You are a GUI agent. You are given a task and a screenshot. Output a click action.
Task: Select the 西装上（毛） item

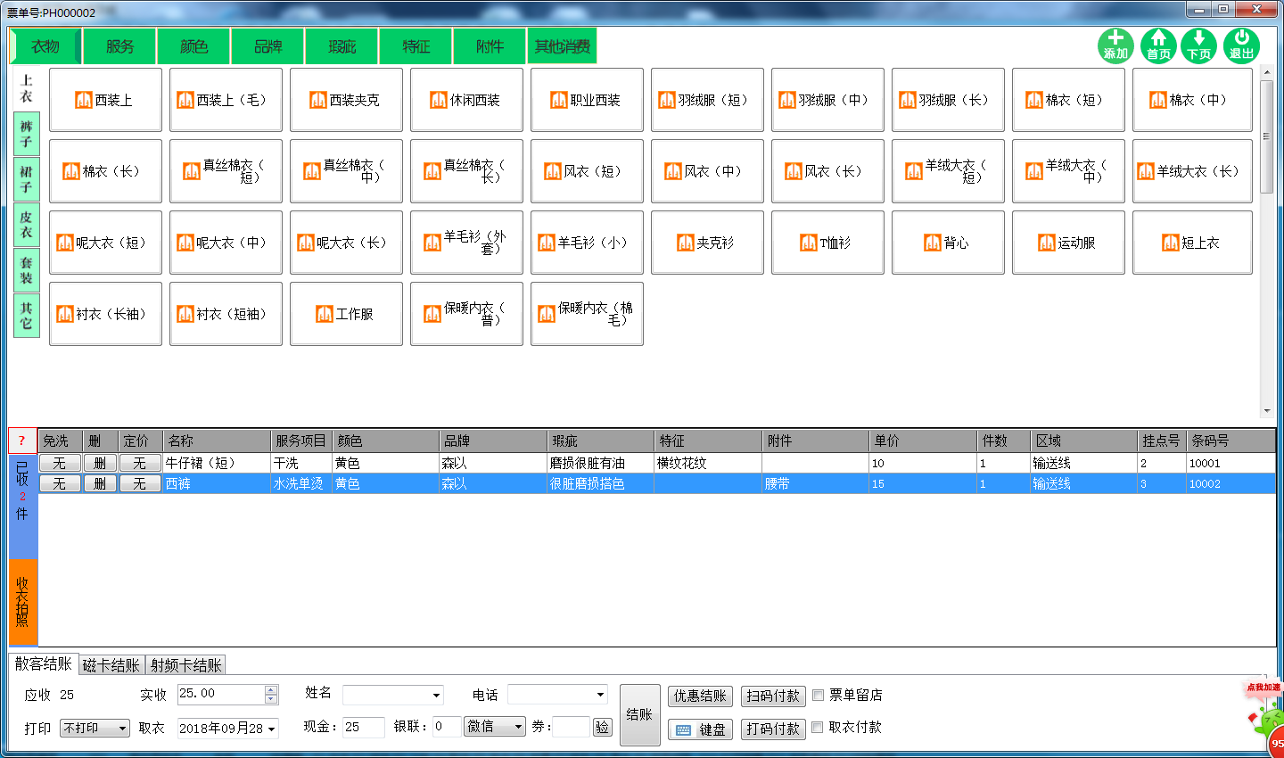pos(226,100)
